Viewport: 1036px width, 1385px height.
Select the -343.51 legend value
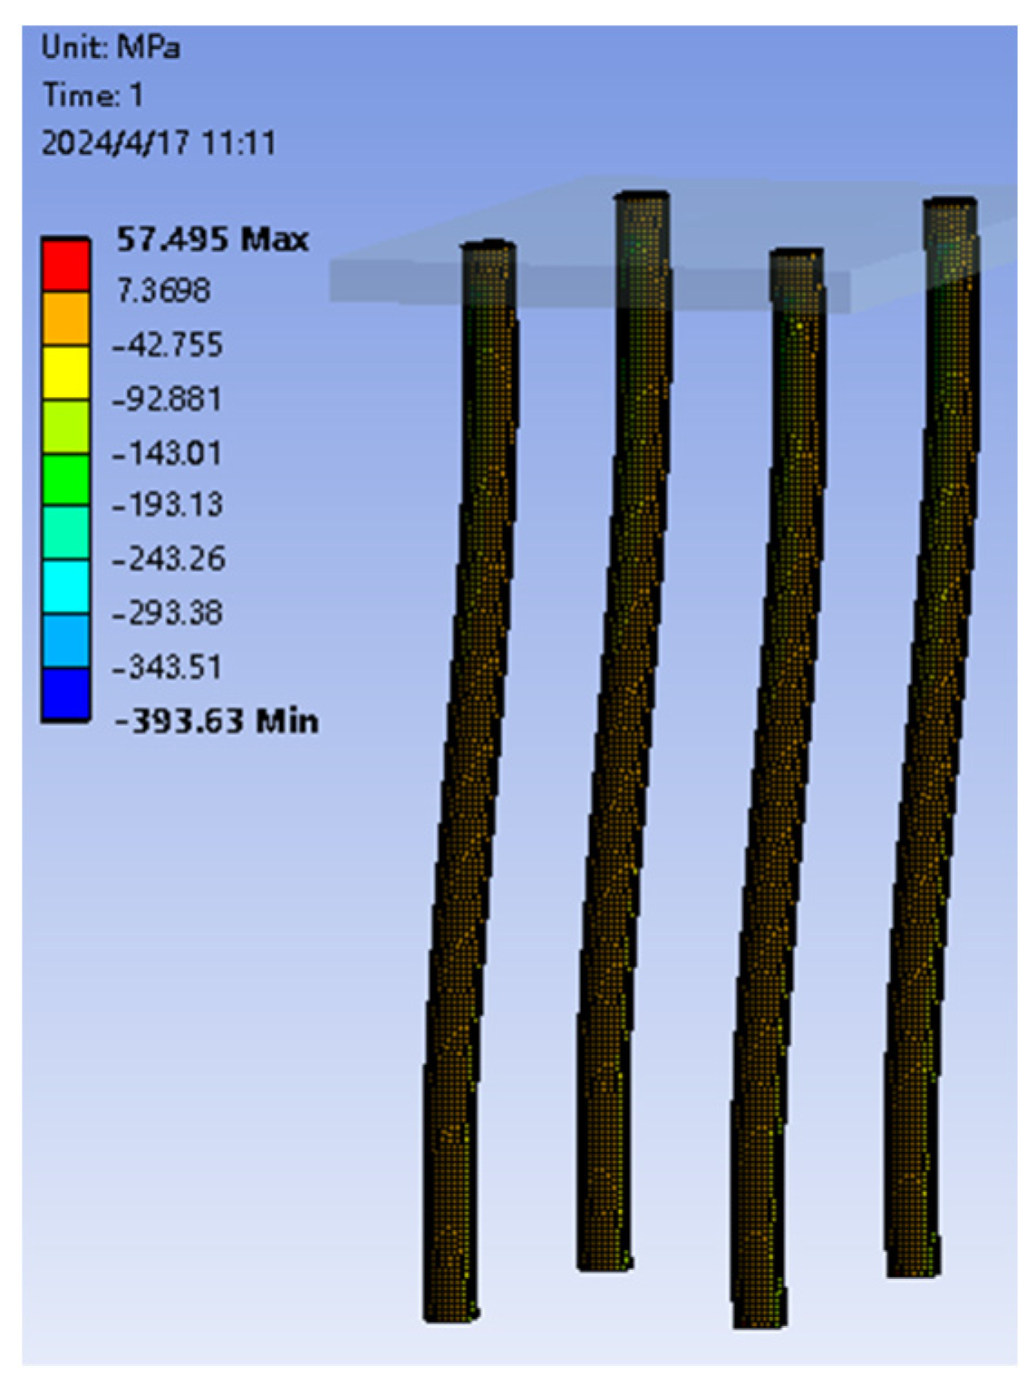point(167,667)
